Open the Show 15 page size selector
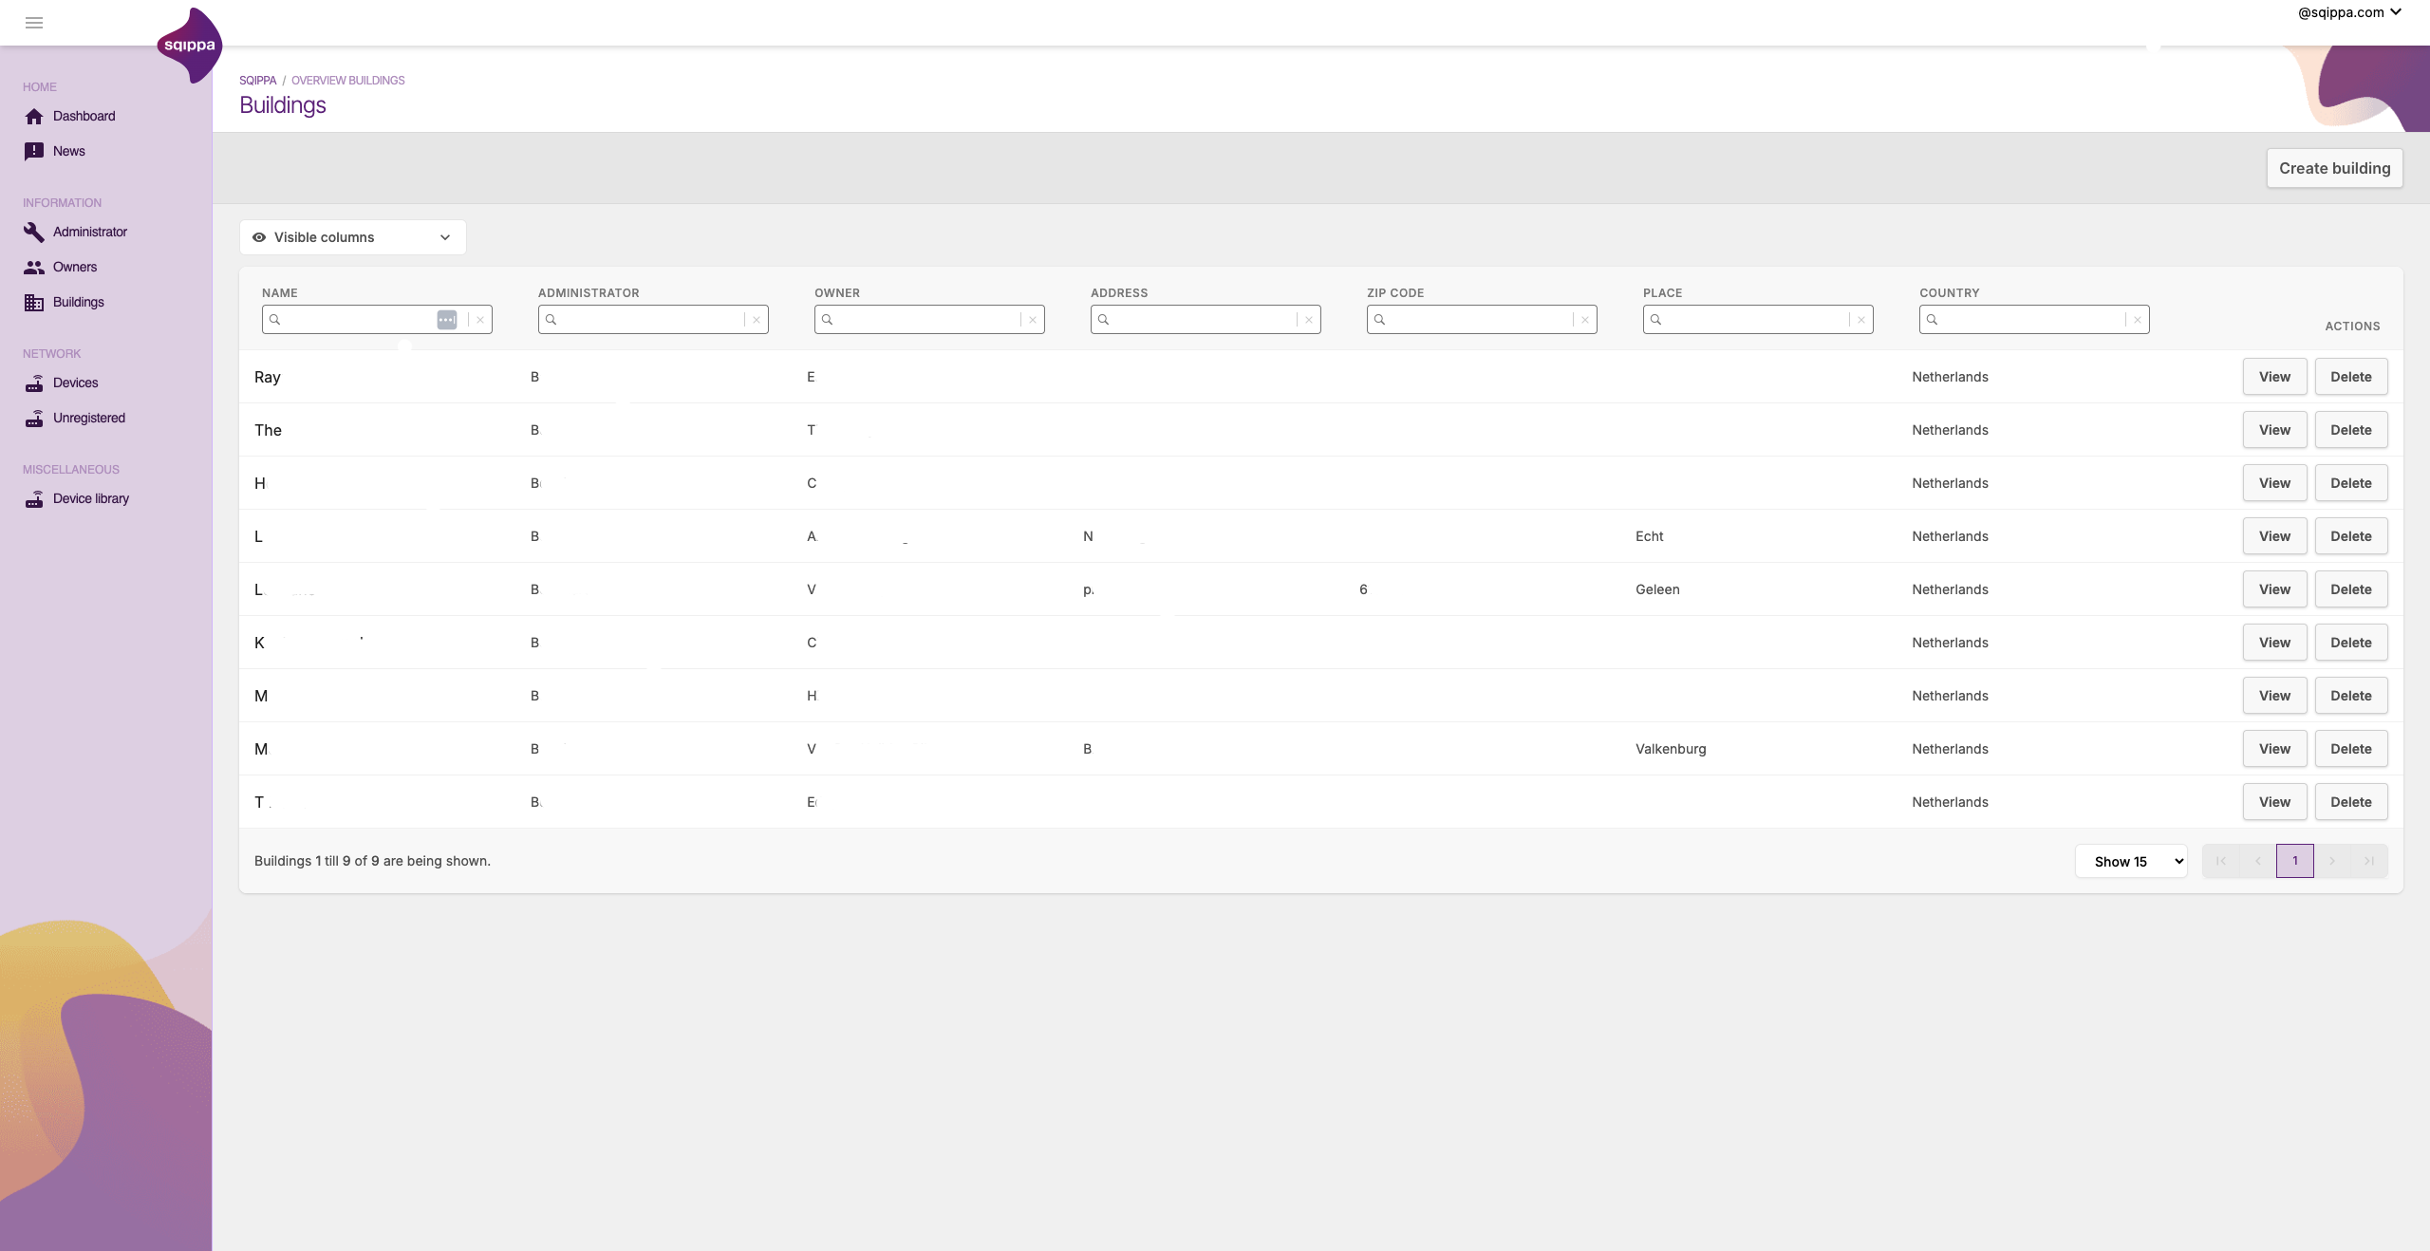 (2131, 862)
